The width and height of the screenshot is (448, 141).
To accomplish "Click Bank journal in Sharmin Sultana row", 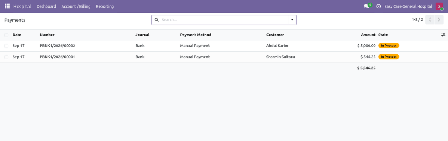I will click(140, 57).
